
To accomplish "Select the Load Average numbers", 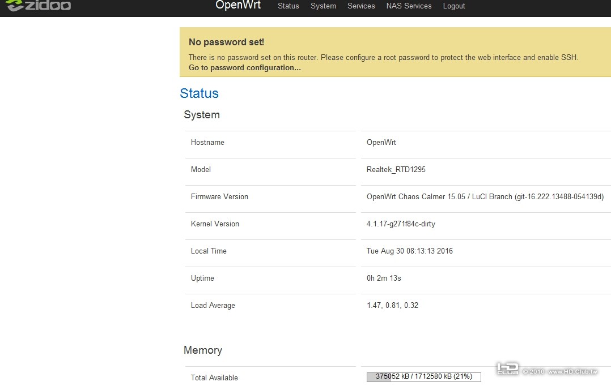I will [x=392, y=306].
